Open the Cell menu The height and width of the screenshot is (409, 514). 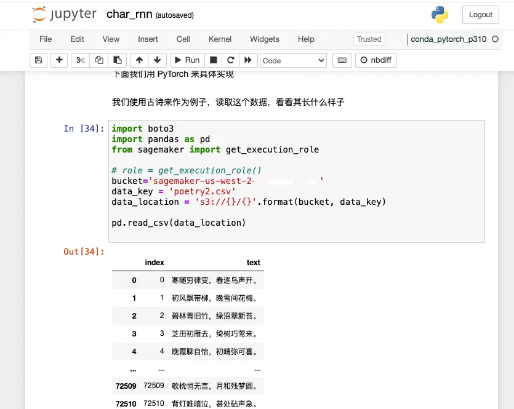183,39
